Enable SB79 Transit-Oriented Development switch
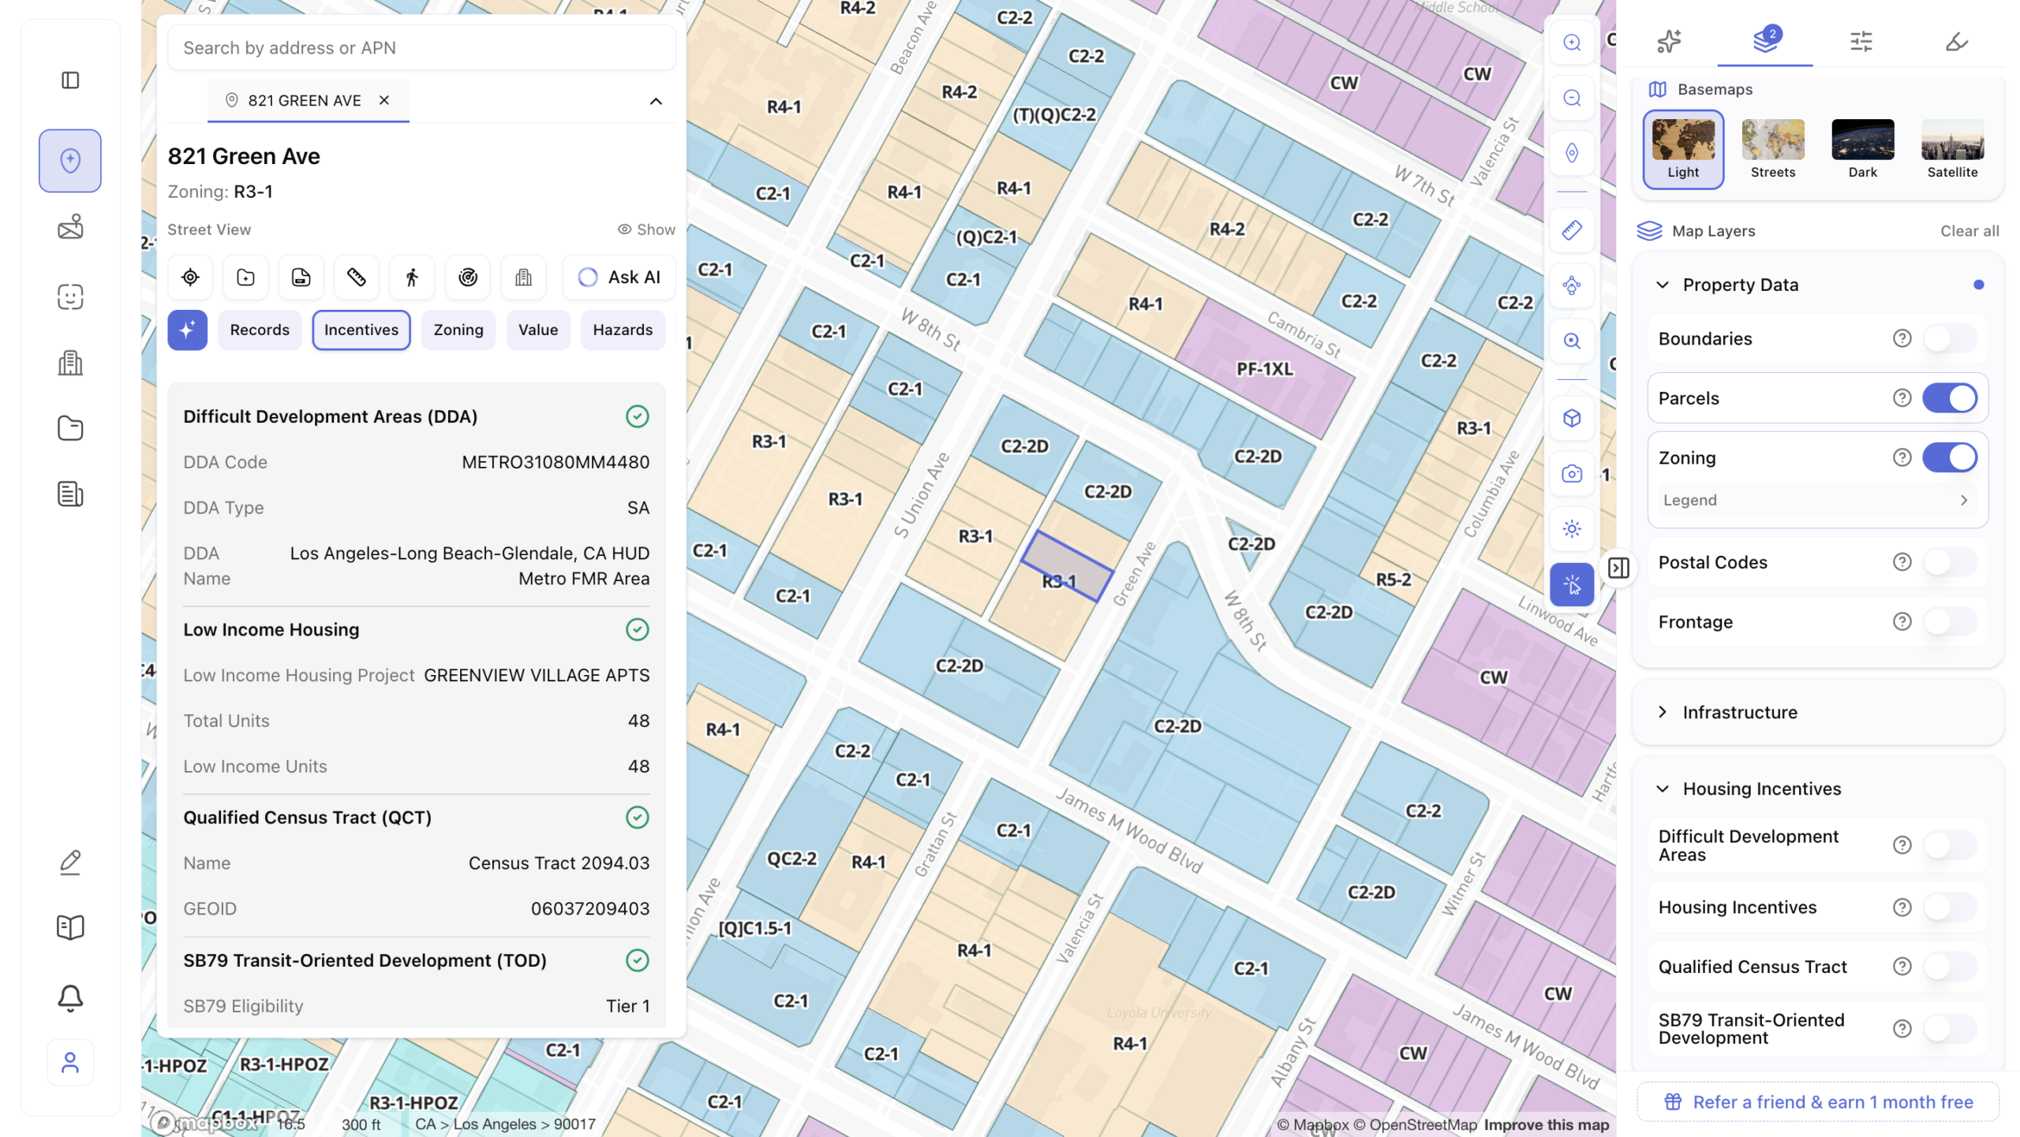Viewport: 2020px width, 1137px height. point(1949,1029)
